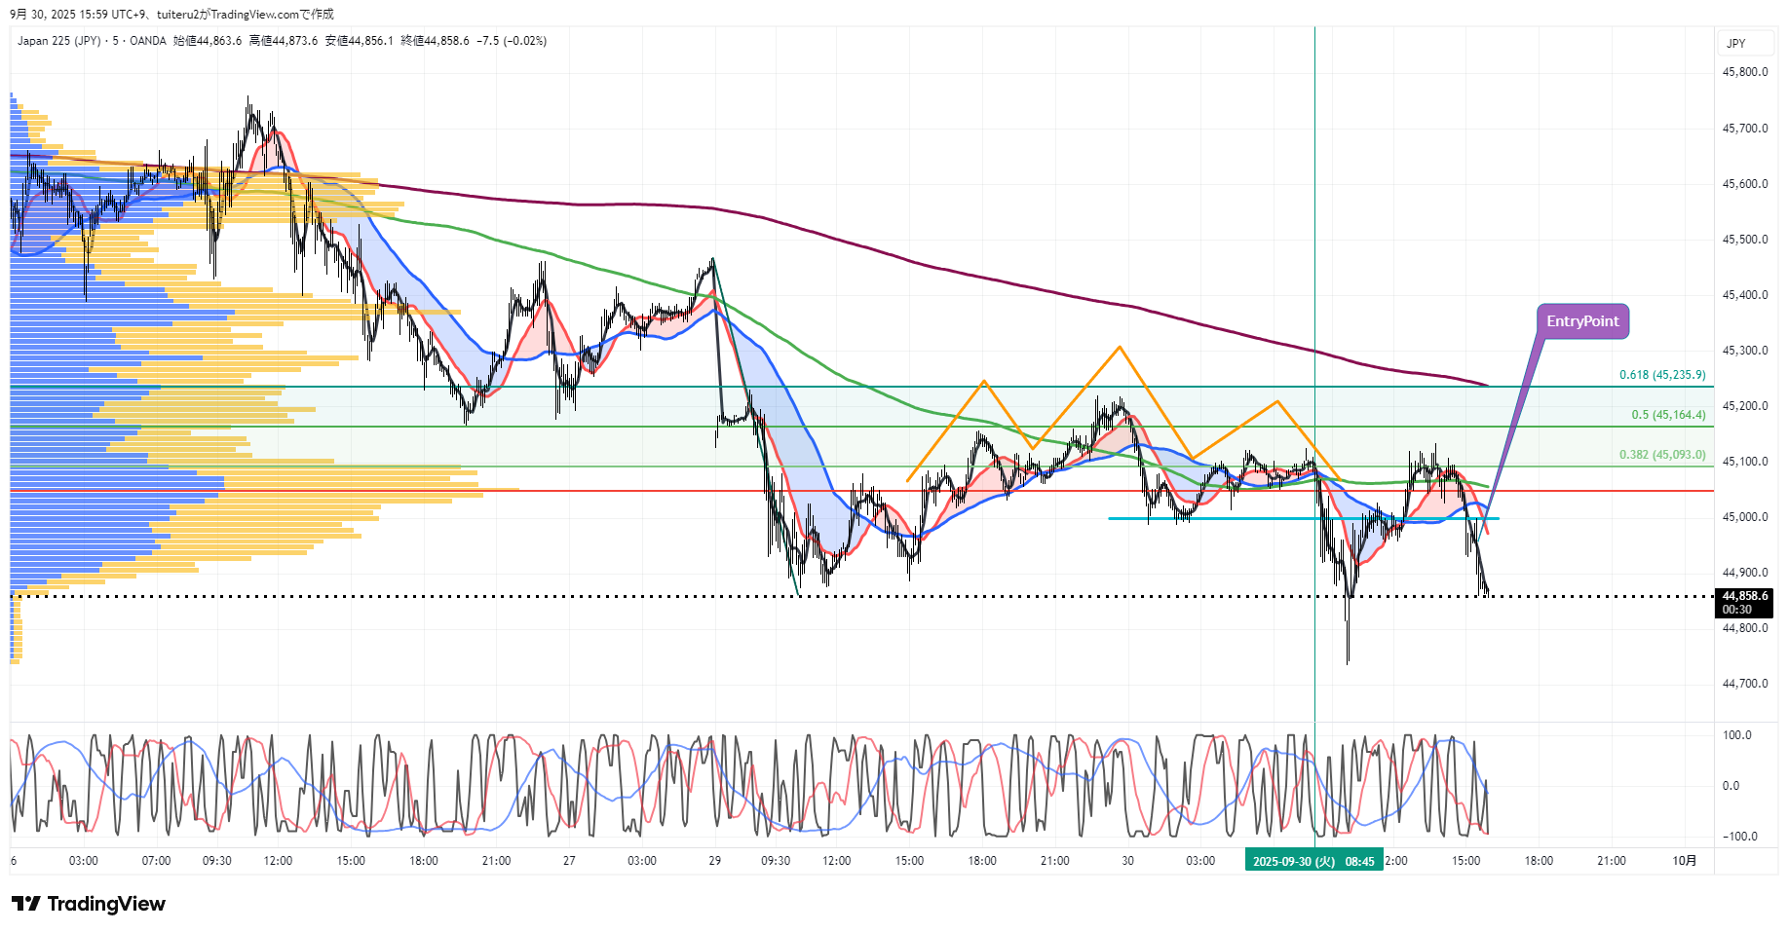Click the green 2025-09-30 08:45 time marker
This screenshot has width=1788, height=933.
coord(1312,861)
